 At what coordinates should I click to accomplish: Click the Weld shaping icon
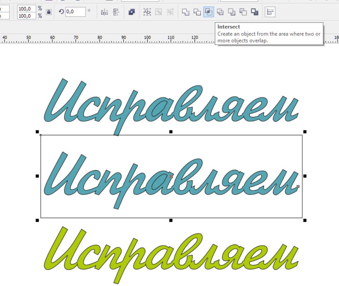[x=185, y=12]
